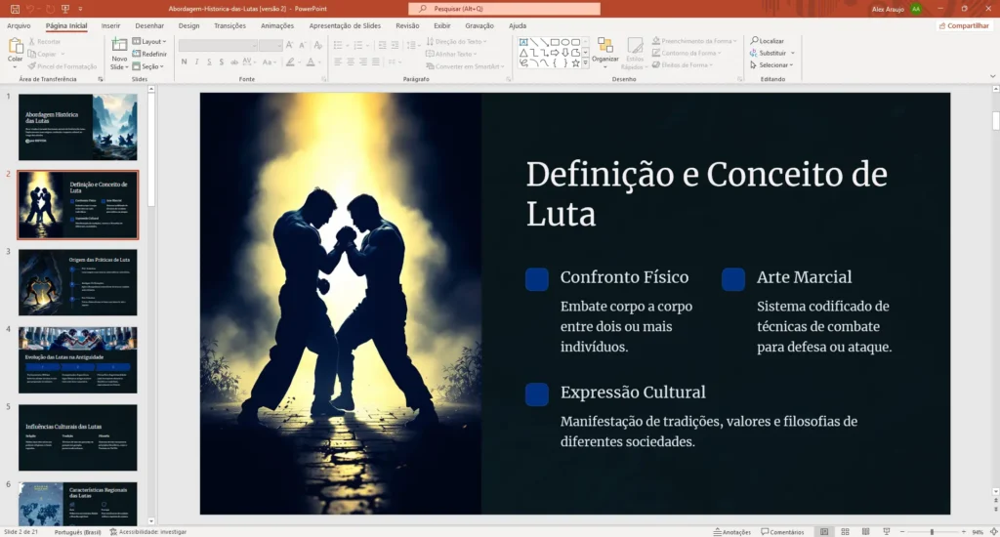The height and width of the screenshot is (537, 1000).
Task: Expand the Selecionar dropdown
Action: click(774, 65)
